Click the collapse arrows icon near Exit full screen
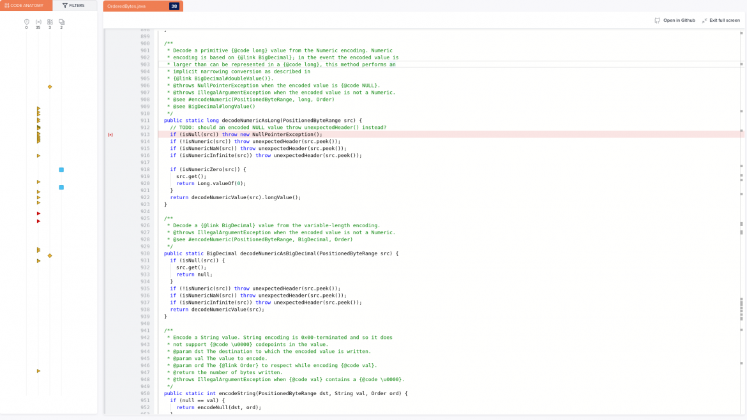The height and width of the screenshot is (420, 747). click(x=704, y=20)
